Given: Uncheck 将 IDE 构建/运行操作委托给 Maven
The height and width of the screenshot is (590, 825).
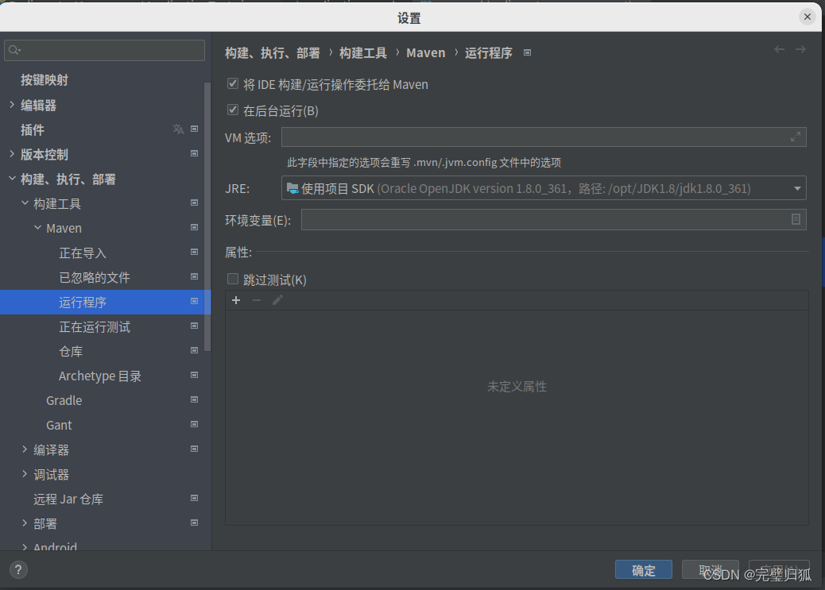Looking at the screenshot, I should tap(233, 83).
